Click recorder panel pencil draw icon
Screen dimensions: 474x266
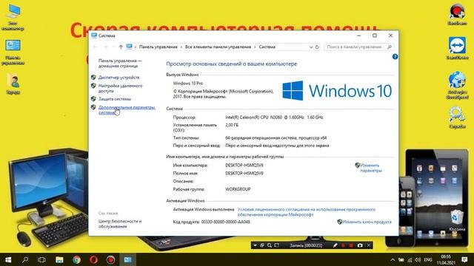335,245
